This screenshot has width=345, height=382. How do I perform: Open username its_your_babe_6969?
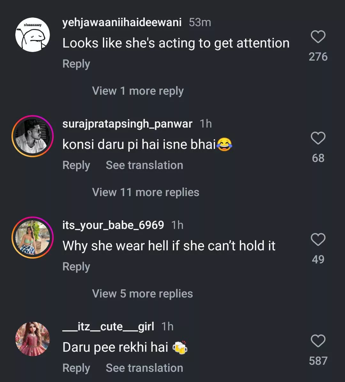tap(113, 225)
